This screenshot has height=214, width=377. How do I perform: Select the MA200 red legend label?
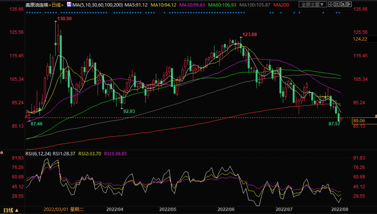281,5
